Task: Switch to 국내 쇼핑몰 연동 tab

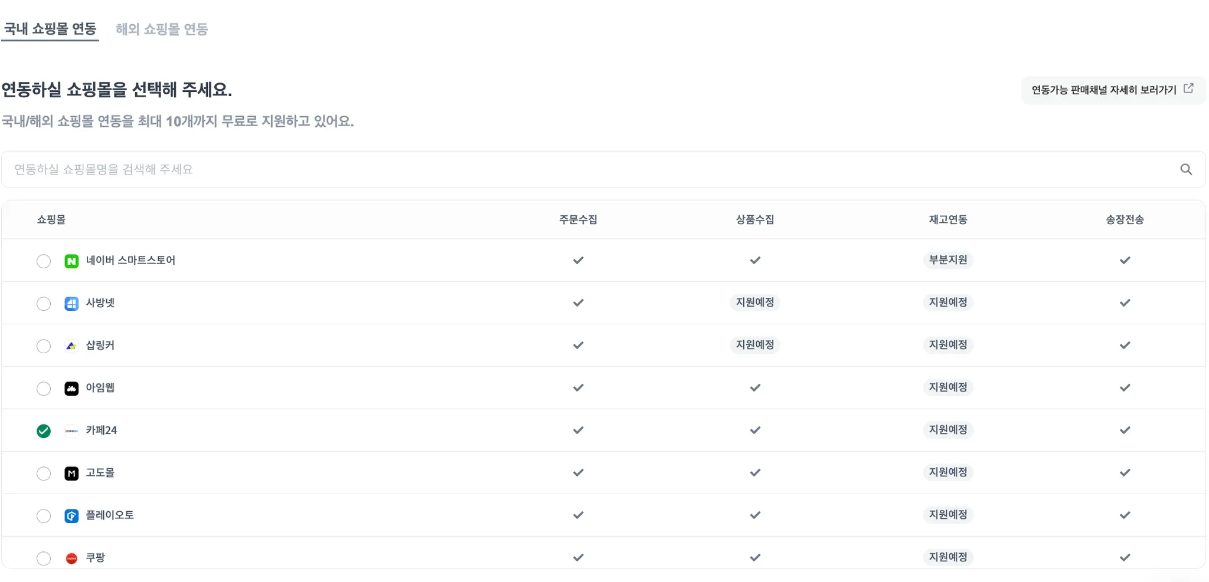Action: coord(50,29)
